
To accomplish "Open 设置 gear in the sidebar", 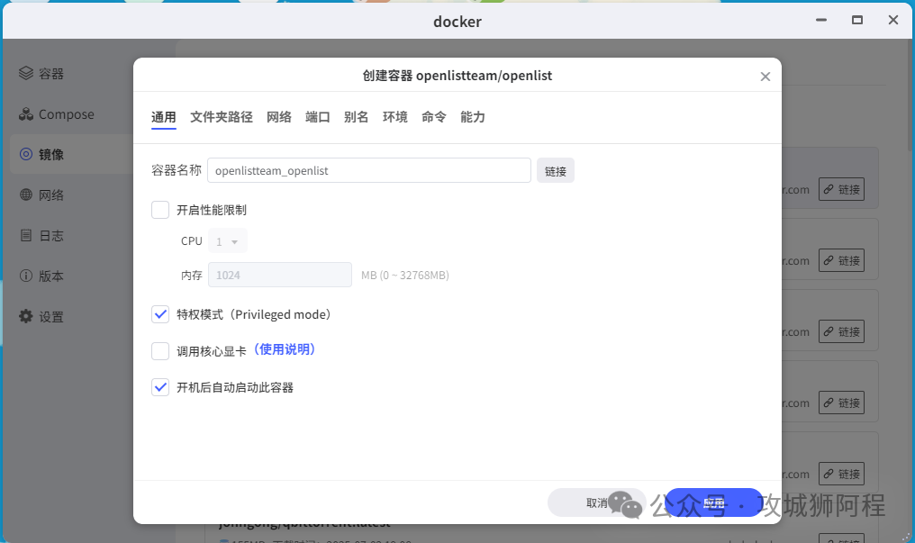I will tap(41, 317).
